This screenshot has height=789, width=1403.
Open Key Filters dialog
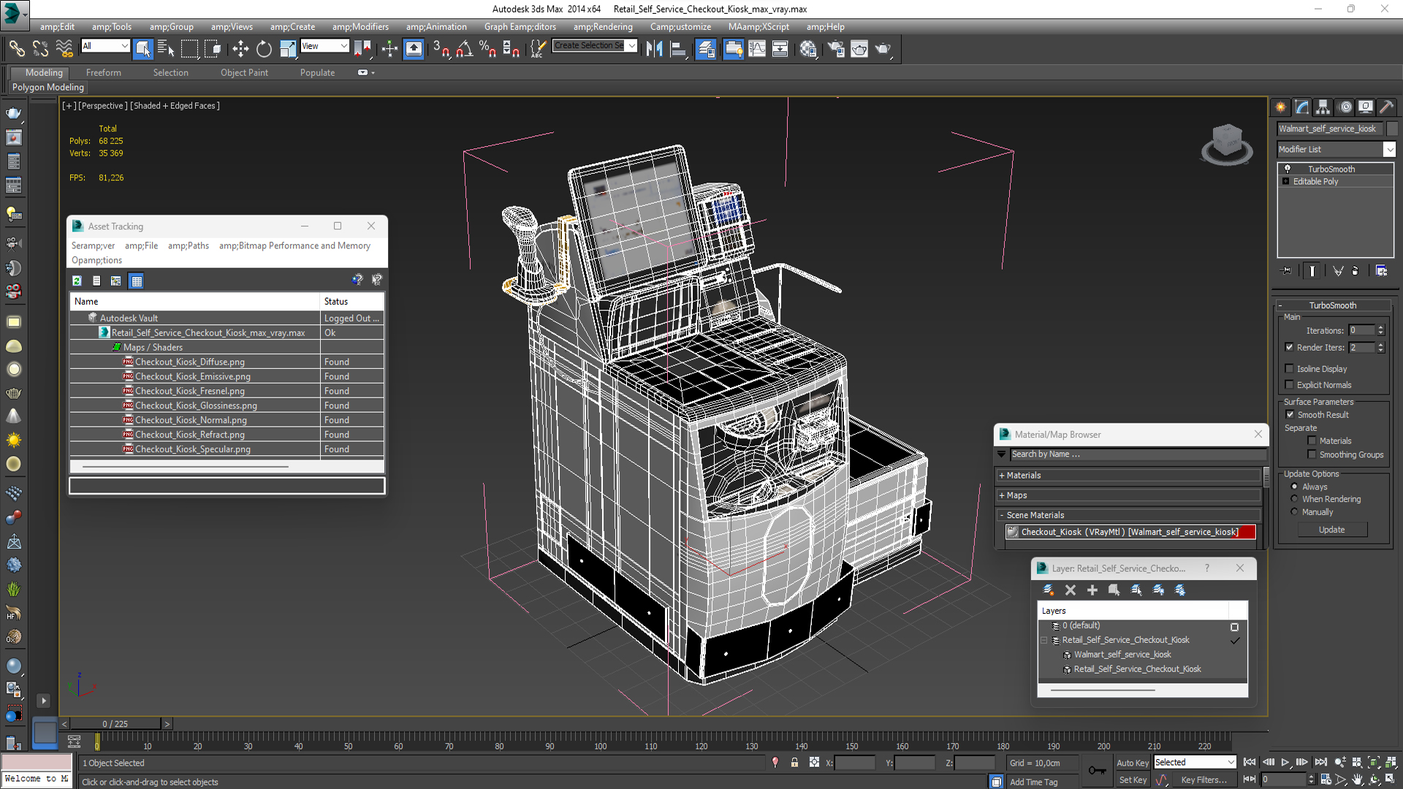tap(1204, 780)
